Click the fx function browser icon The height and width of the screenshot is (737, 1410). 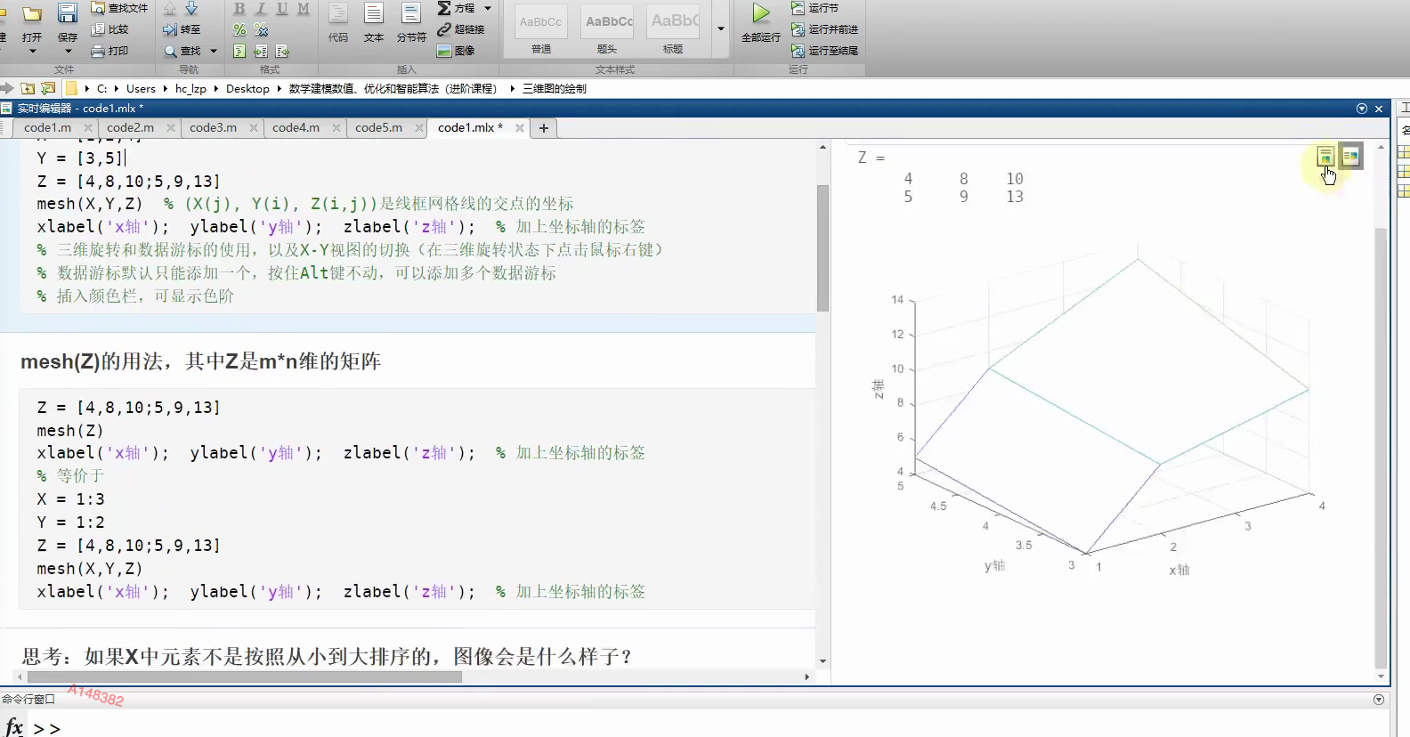pyautogui.click(x=14, y=726)
